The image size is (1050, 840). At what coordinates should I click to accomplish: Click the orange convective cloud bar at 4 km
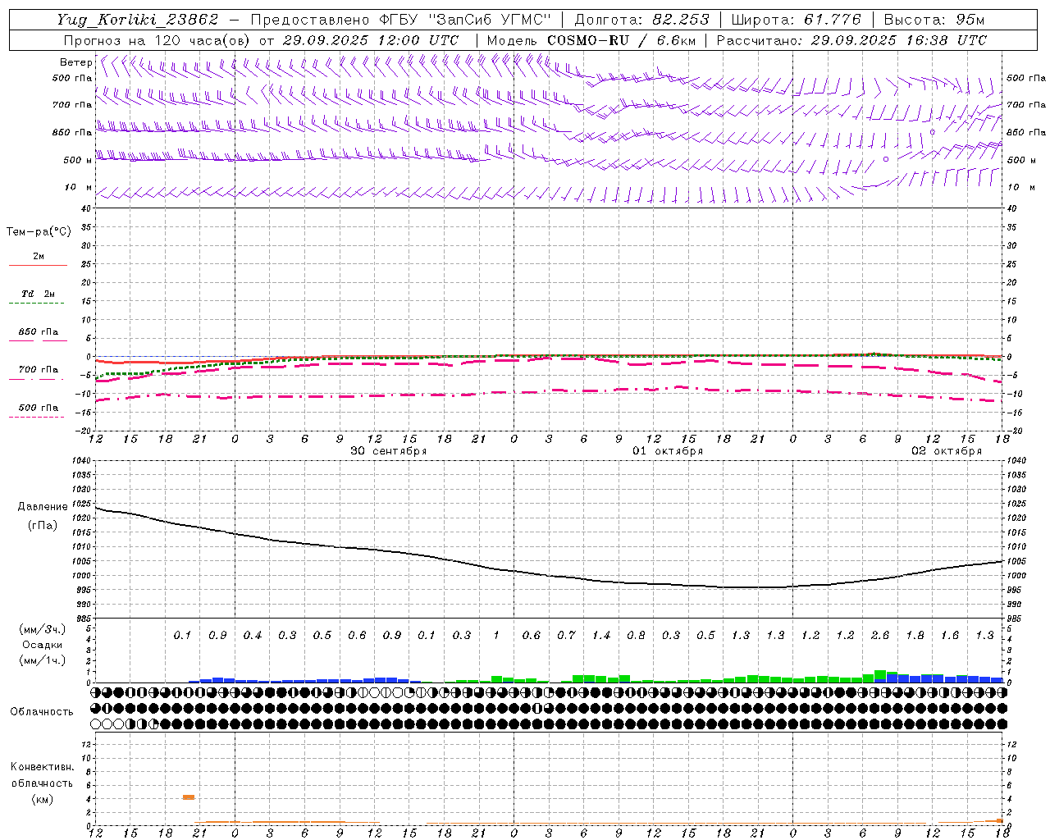tap(189, 797)
